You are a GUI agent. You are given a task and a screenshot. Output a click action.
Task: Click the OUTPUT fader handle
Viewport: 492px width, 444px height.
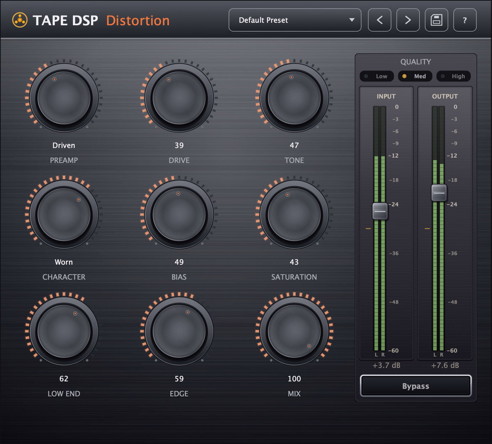[x=439, y=193]
